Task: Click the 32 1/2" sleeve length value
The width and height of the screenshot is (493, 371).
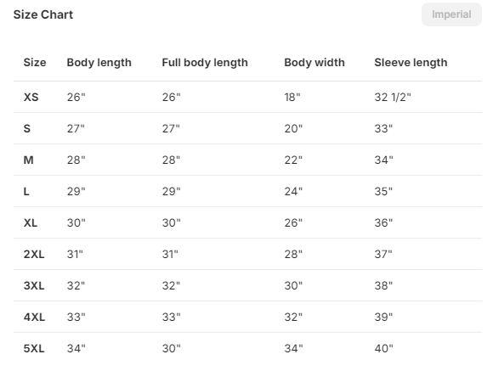Action: [x=393, y=97]
